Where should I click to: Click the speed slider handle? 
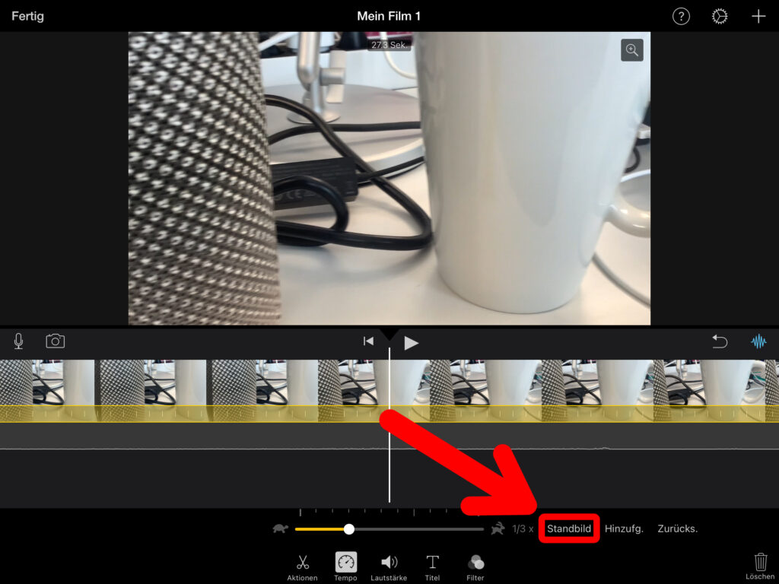pos(348,528)
